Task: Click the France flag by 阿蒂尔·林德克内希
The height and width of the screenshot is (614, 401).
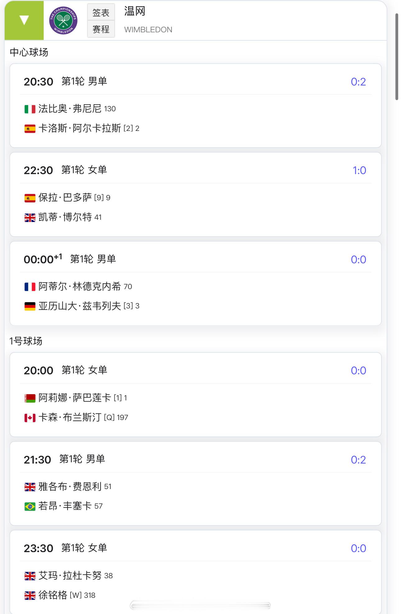Action: (x=30, y=287)
